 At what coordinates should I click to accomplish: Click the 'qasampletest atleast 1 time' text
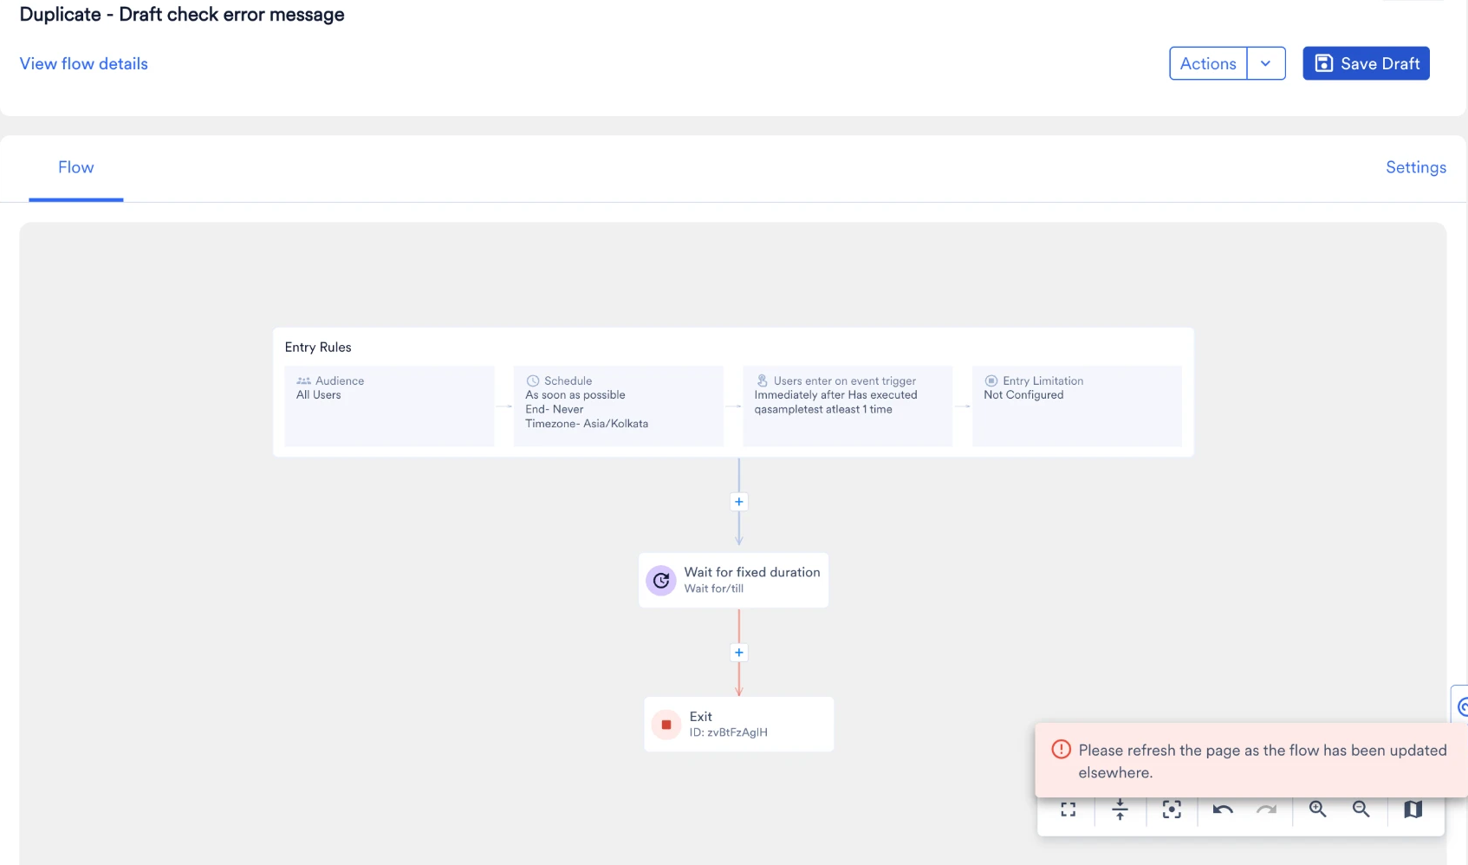point(823,409)
